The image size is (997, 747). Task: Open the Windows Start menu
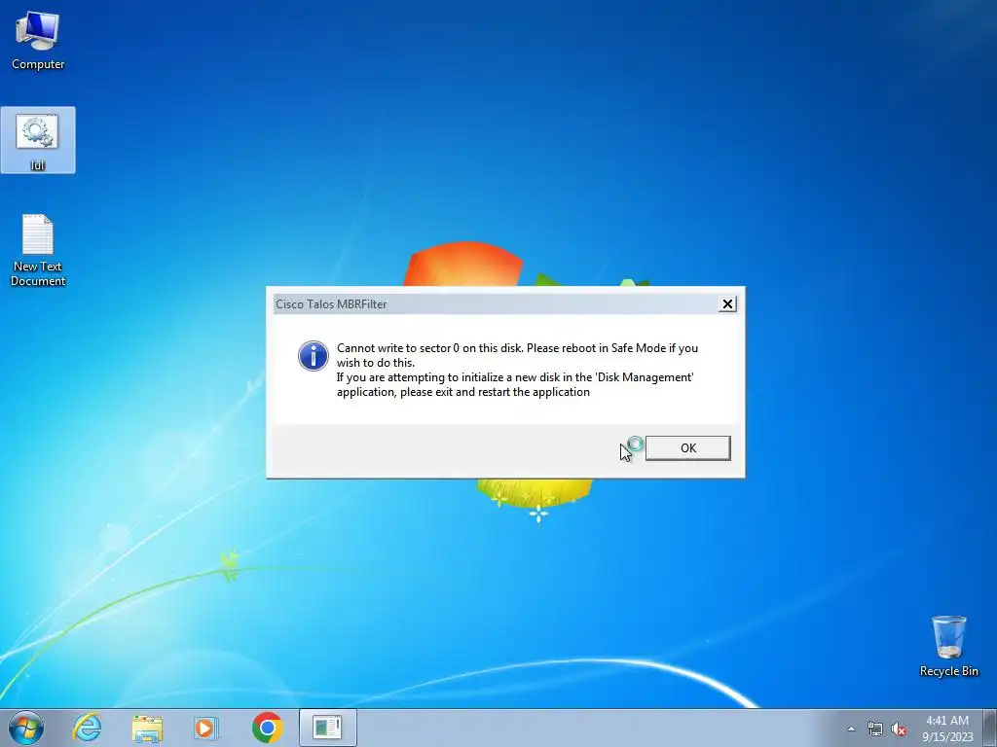[25, 728]
